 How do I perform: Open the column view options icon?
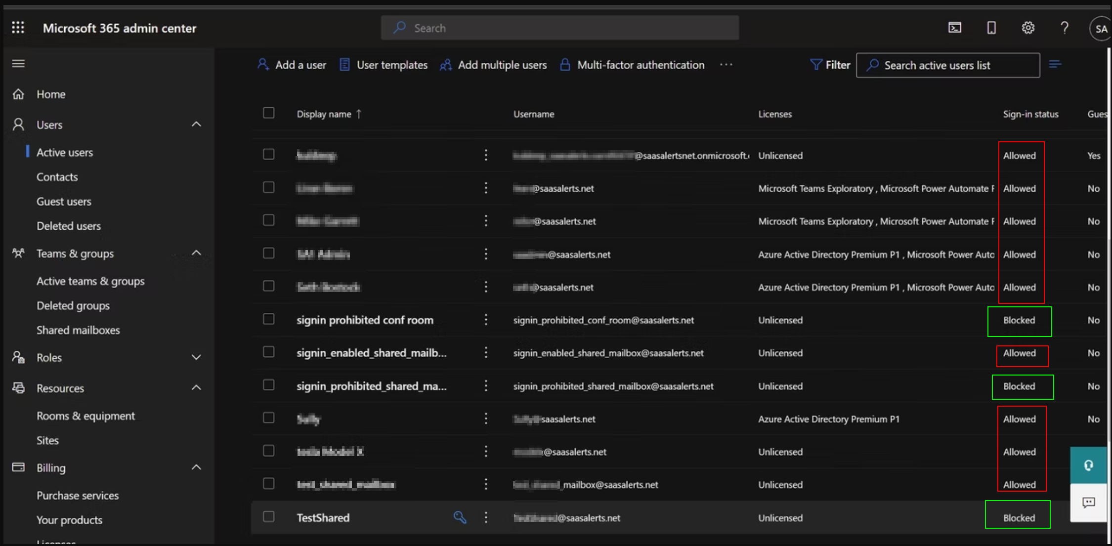coord(1055,65)
